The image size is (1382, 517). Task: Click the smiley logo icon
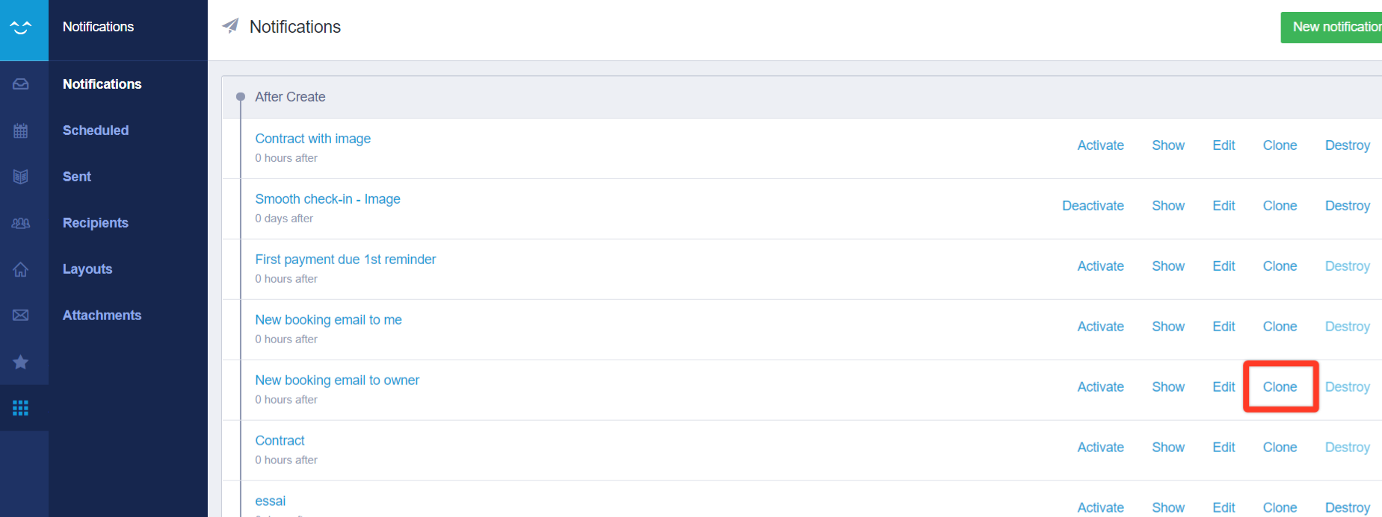click(x=21, y=28)
